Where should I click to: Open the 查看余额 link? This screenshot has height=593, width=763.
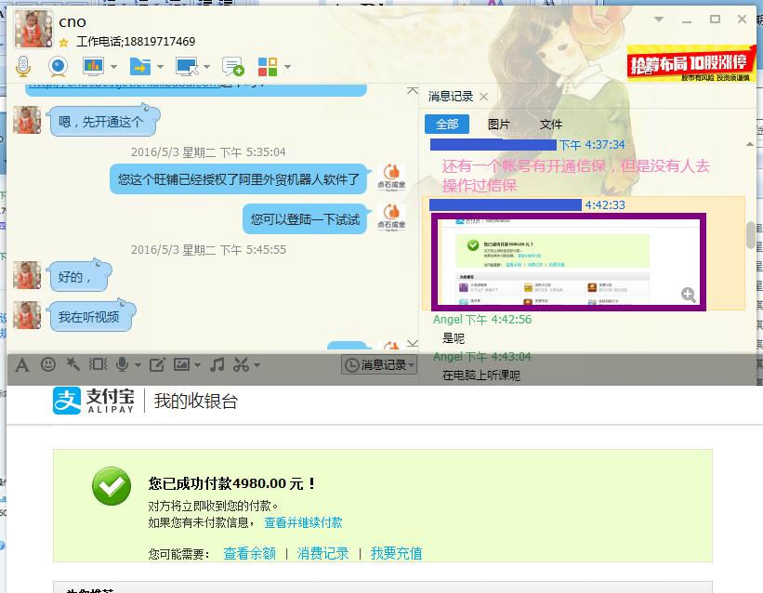[x=250, y=554]
